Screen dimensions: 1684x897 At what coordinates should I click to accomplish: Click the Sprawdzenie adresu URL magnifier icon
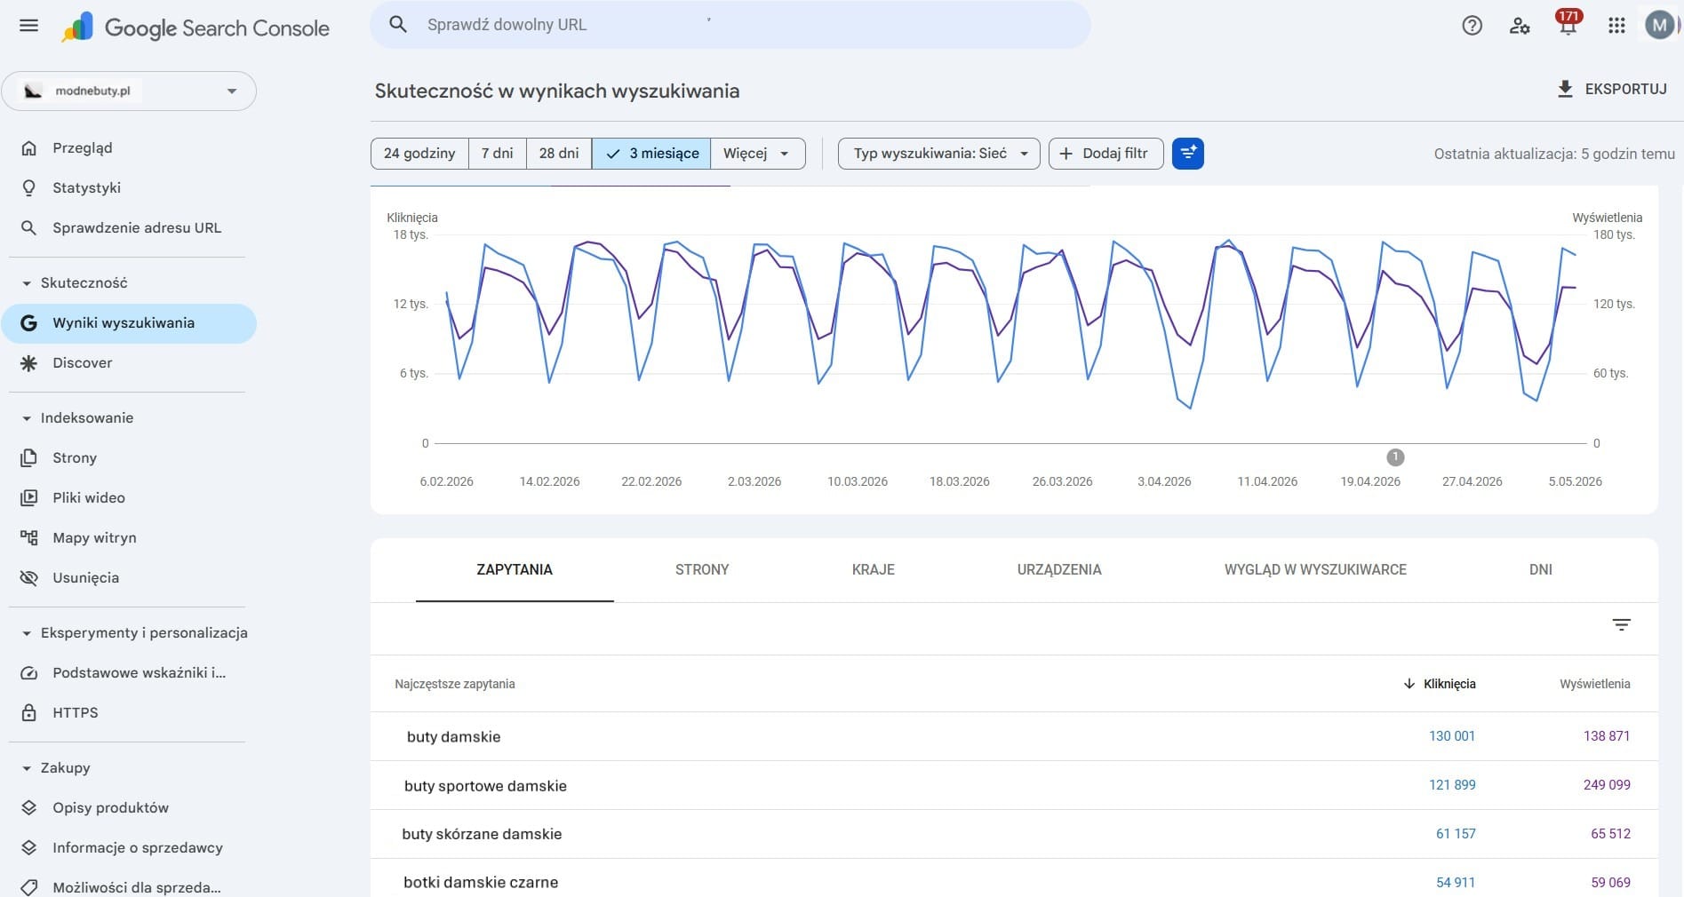(x=28, y=228)
